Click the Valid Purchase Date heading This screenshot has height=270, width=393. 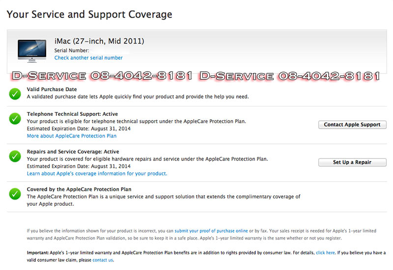52,90
